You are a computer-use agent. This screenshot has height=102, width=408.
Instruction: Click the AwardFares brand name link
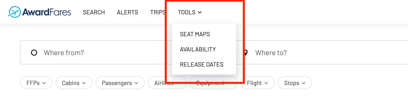coord(47,12)
